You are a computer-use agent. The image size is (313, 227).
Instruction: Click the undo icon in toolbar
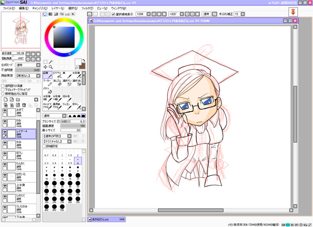point(89,14)
